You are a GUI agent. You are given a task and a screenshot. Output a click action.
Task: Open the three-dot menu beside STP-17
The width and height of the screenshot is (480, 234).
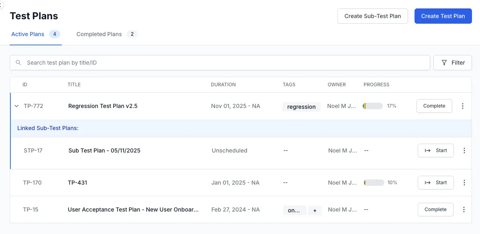point(464,151)
